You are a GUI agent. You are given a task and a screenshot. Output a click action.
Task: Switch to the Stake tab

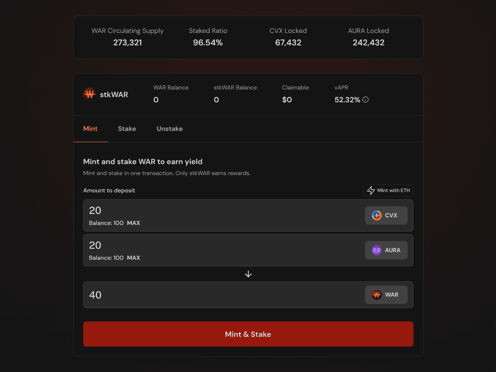click(127, 129)
